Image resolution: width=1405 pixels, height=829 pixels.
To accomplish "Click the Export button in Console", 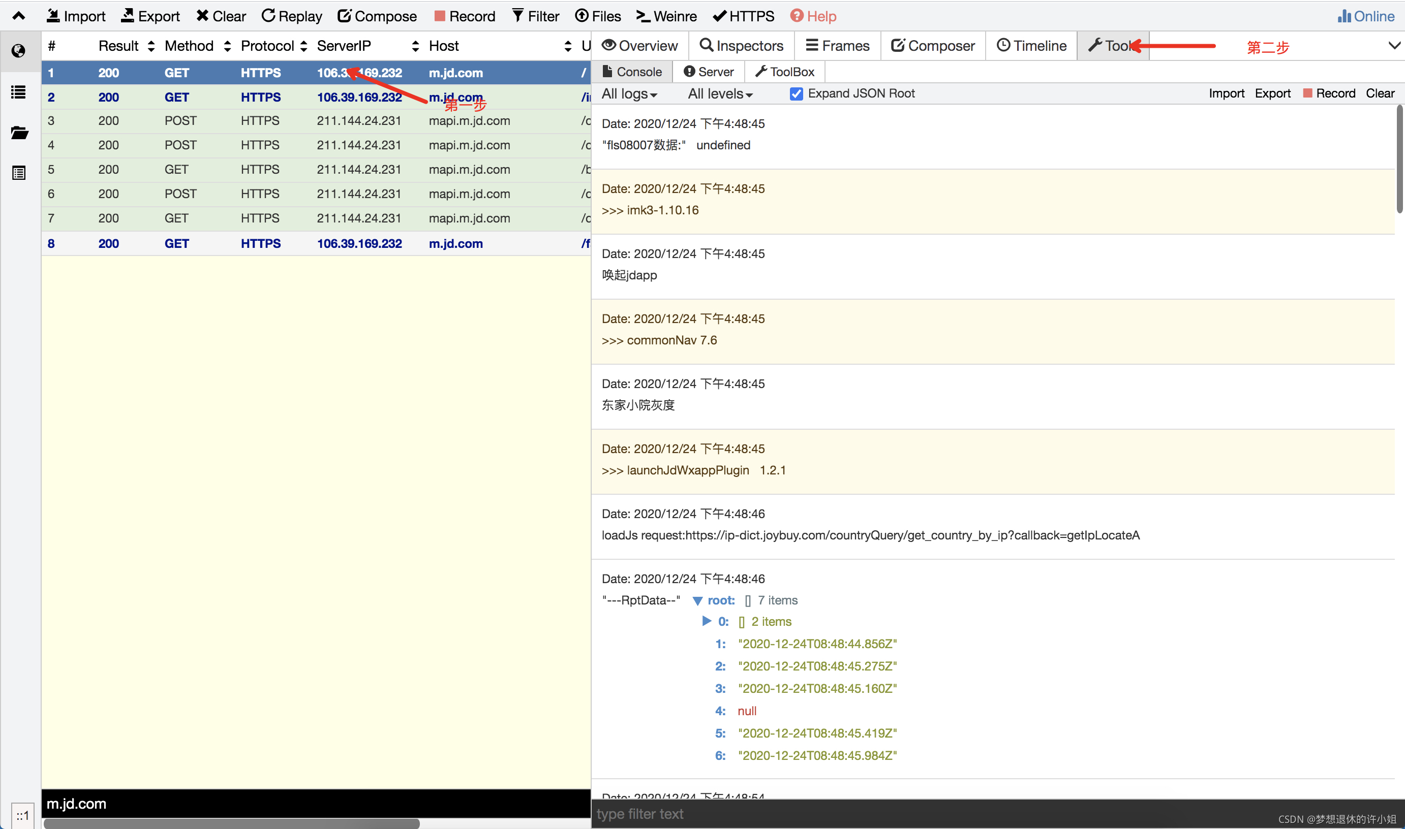I will [1274, 93].
